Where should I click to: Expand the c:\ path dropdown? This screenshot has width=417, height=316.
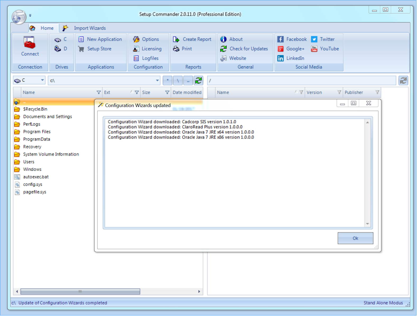[x=157, y=80]
